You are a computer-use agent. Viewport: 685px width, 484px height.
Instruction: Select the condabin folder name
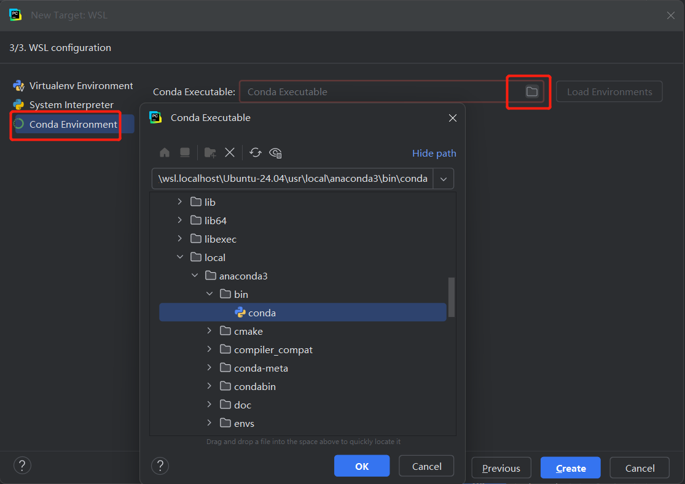tap(255, 386)
